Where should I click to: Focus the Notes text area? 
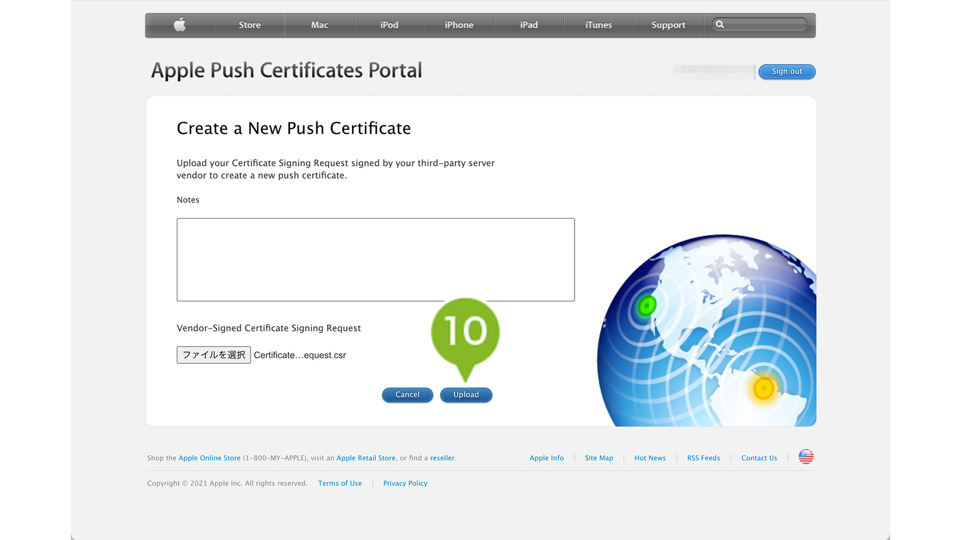point(376,260)
